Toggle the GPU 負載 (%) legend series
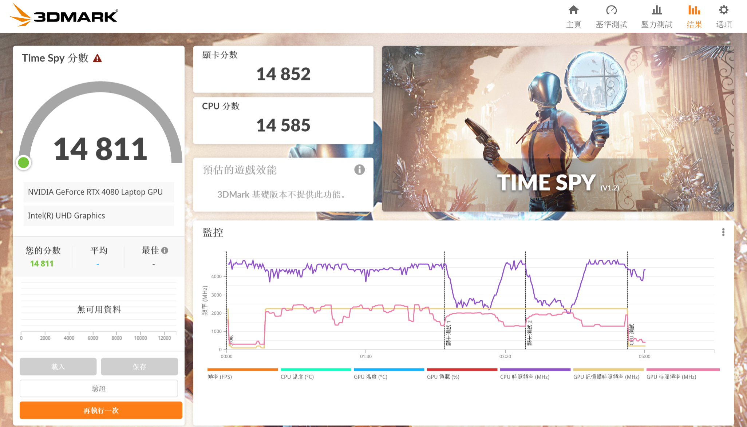The width and height of the screenshot is (747, 427). point(462,374)
